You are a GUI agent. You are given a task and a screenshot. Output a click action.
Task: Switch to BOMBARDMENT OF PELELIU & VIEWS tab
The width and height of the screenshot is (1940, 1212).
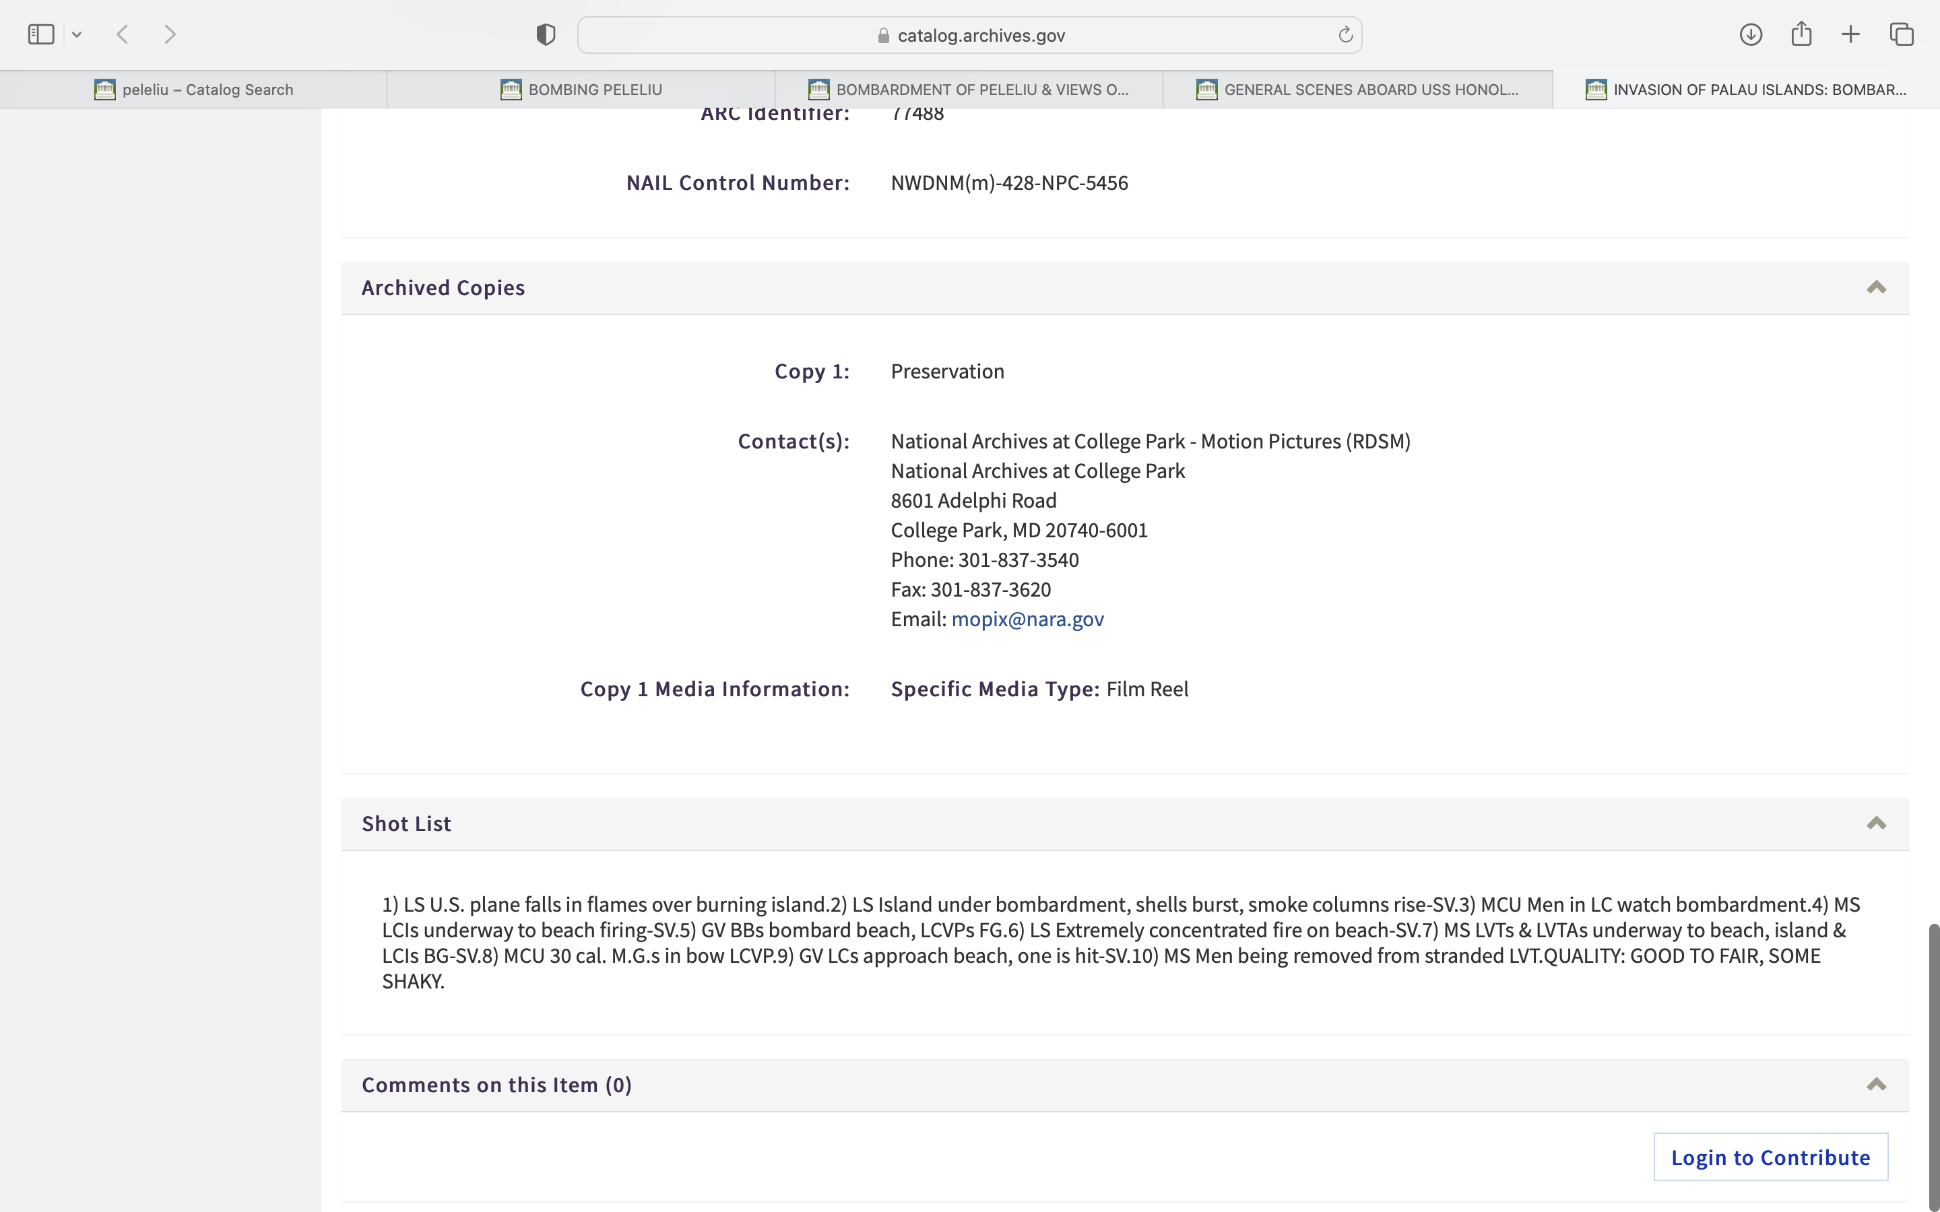pos(969,90)
